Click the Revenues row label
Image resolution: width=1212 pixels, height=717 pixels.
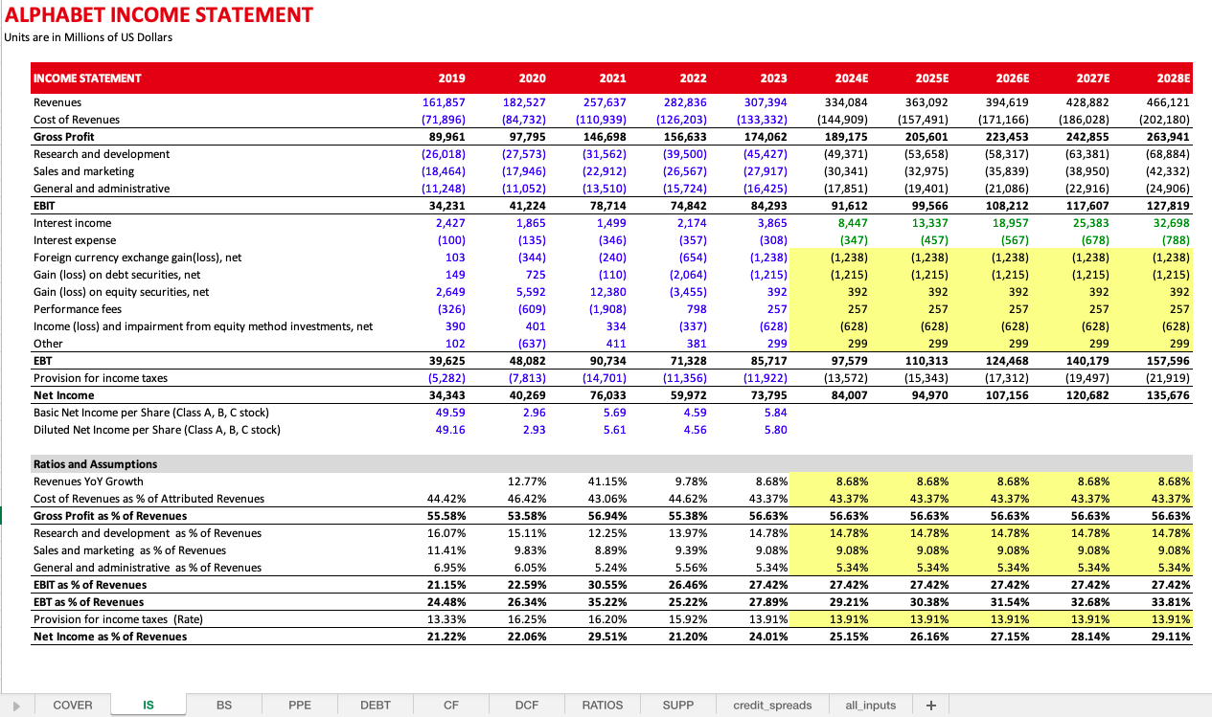pos(57,102)
